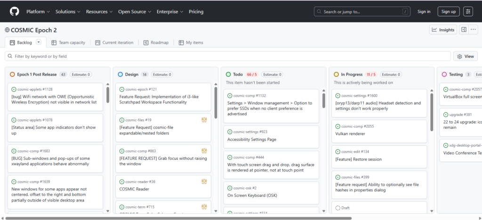Expand the Open Source menu
This screenshot has height=220, width=482.
(x=135, y=12)
